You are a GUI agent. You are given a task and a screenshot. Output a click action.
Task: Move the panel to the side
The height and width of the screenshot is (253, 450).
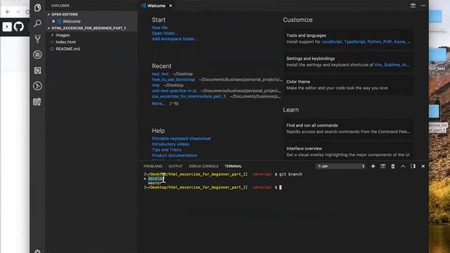click(x=413, y=166)
